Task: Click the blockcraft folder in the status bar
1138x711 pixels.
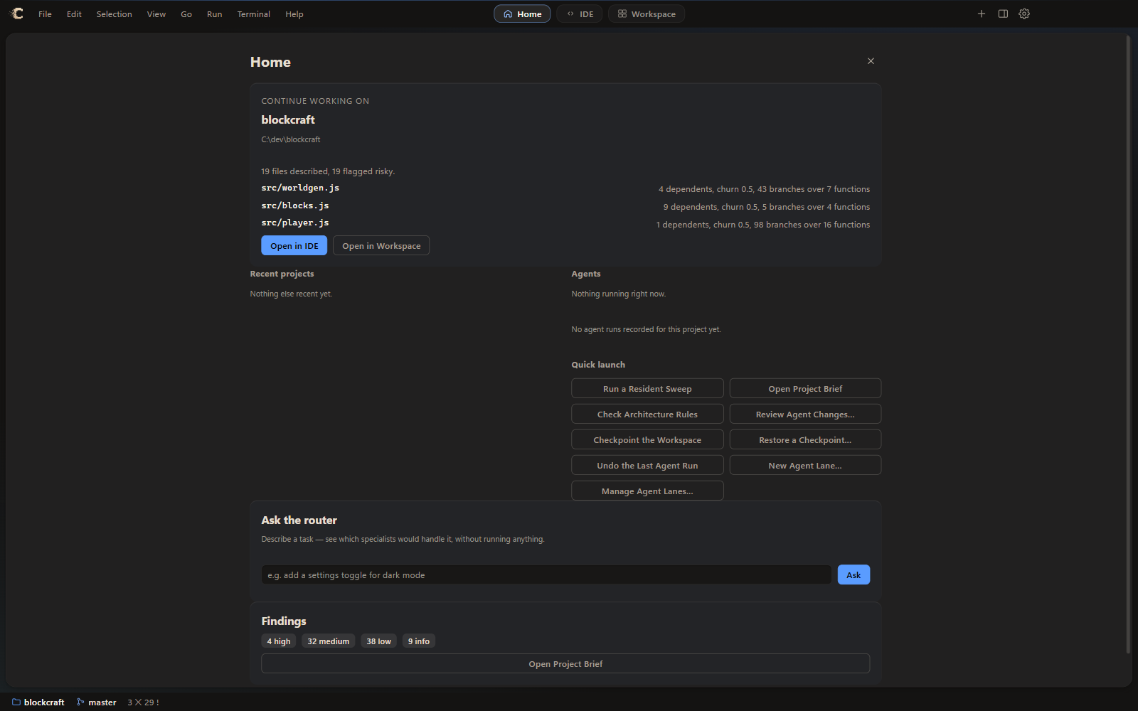Action: click(38, 702)
